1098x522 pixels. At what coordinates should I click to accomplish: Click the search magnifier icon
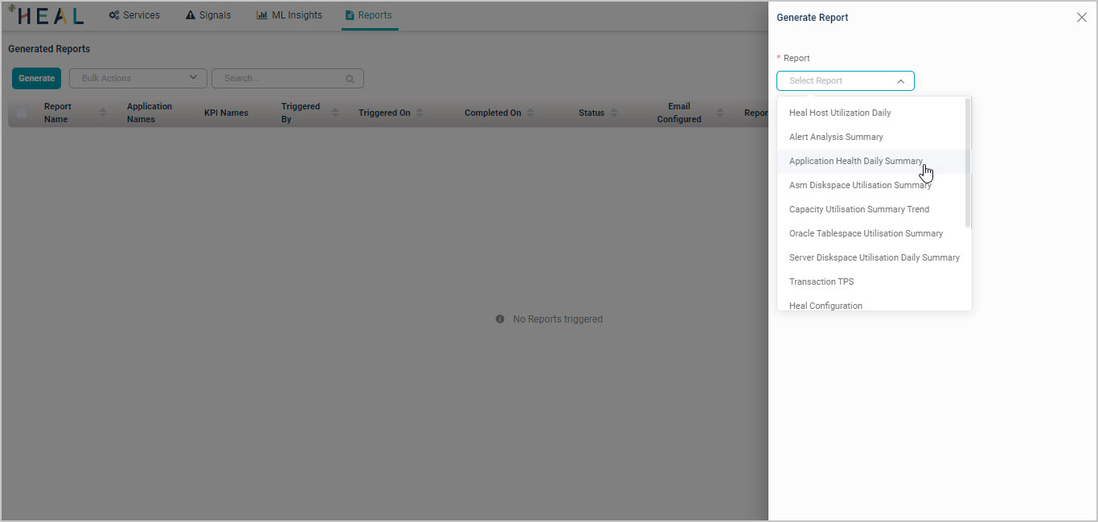point(350,79)
